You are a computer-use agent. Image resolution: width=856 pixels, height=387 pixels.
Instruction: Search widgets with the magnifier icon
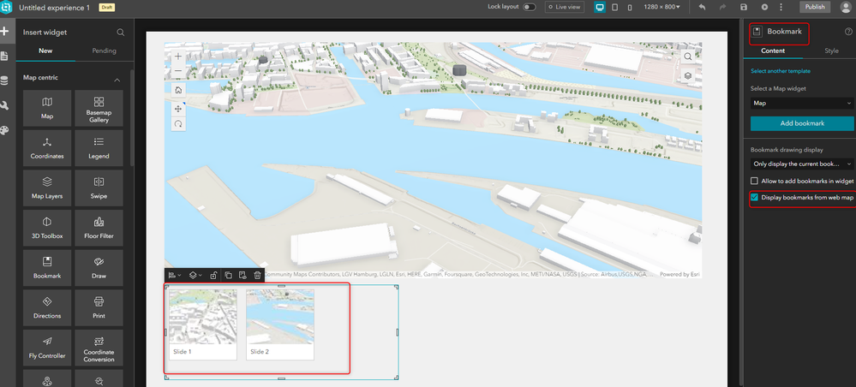(x=121, y=33)
